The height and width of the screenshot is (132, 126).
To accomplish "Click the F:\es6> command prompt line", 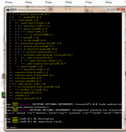I will coord(12,127).
